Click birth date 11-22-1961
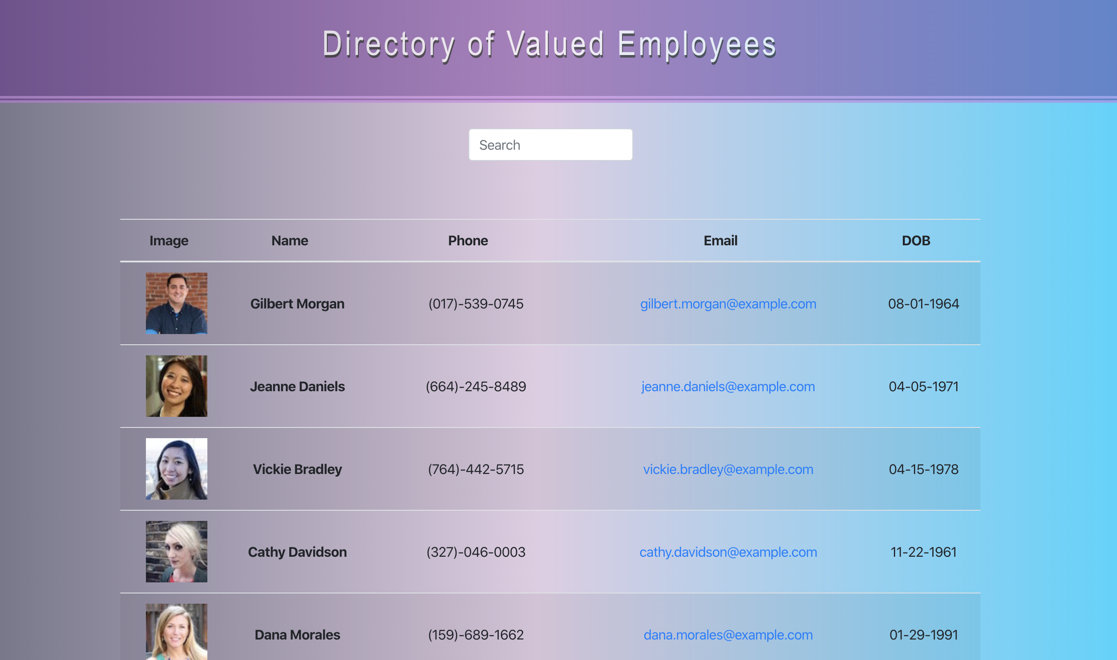The image size is (1117, 660). point(924,552)
